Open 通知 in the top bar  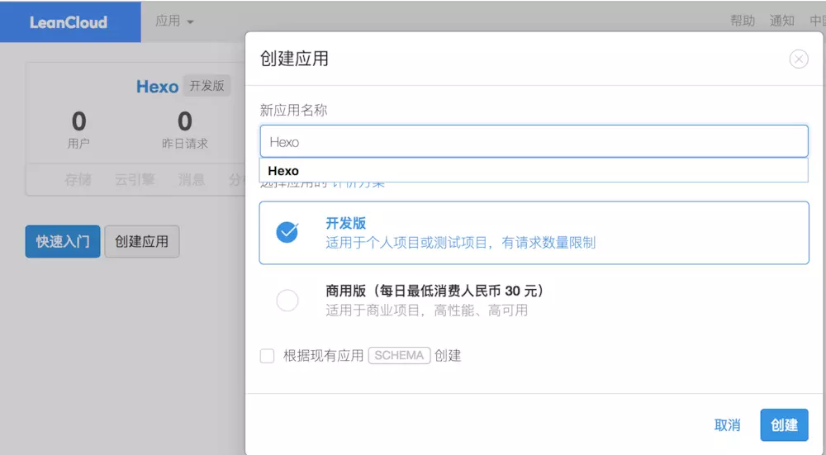pyautogui.click(x=781, y=21)
